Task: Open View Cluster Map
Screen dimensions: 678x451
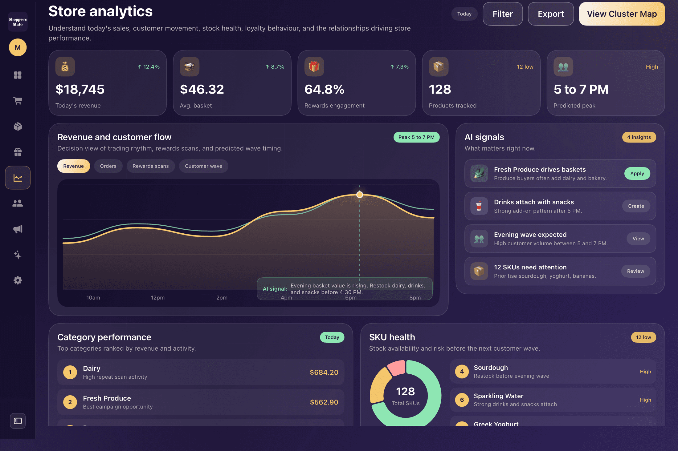Action: pos(622,14)
